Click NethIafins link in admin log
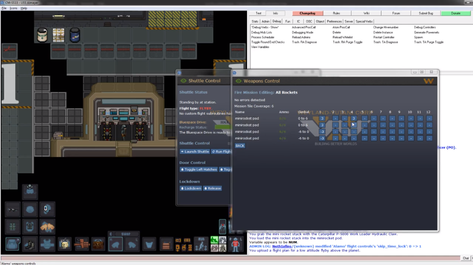The width and height of the screenshot is (473, 265). coord(282,246)
